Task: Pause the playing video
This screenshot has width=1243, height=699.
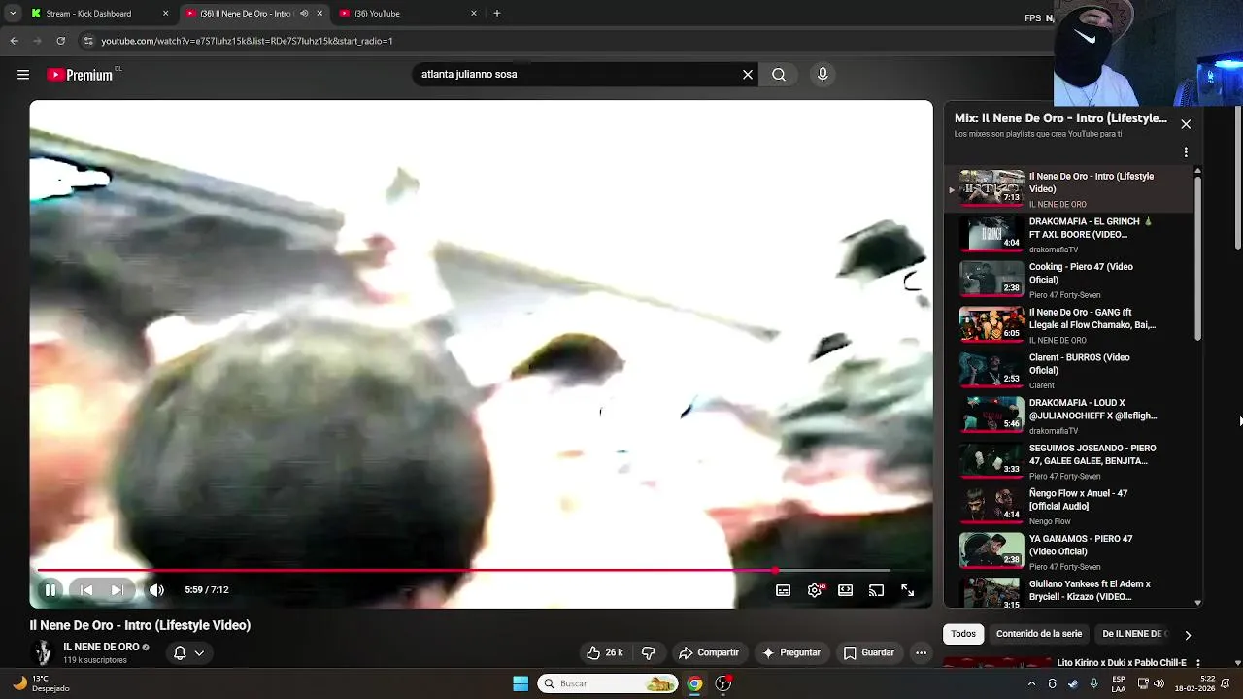Action: (x=50, y=590)
